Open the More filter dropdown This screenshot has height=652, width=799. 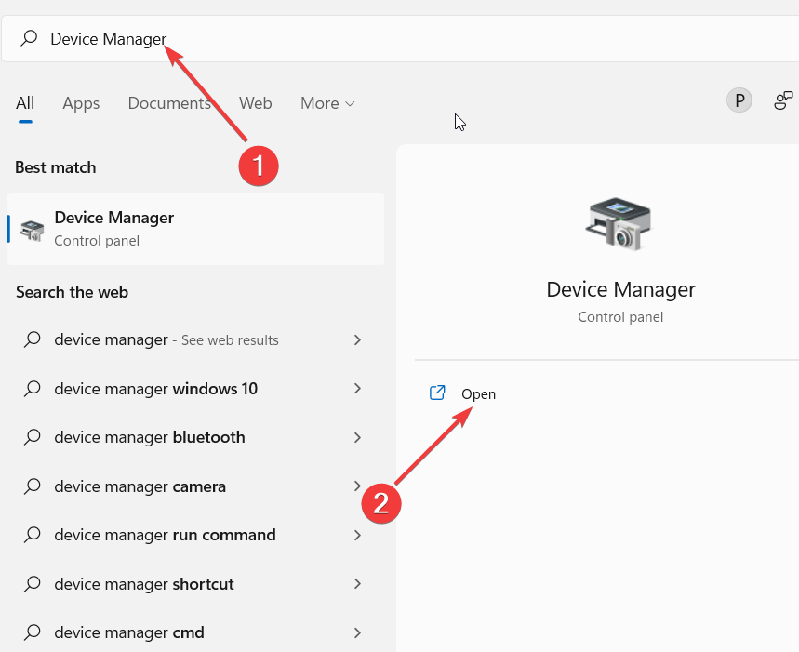point(326,103)
